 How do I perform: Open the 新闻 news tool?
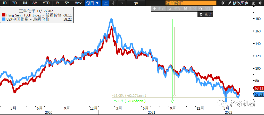[189, 8]
